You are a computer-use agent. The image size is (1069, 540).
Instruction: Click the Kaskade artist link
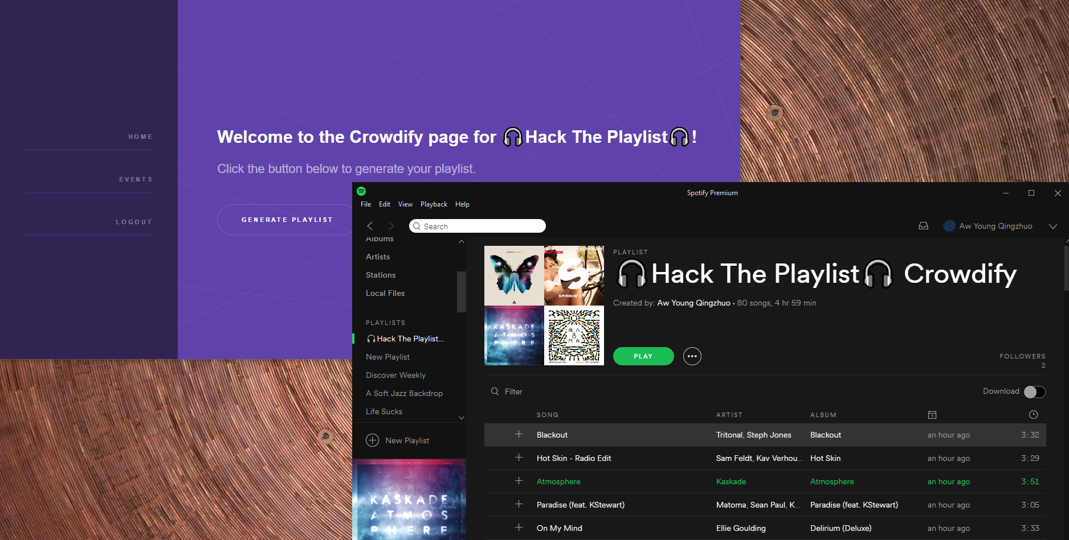tap(731, 481)
